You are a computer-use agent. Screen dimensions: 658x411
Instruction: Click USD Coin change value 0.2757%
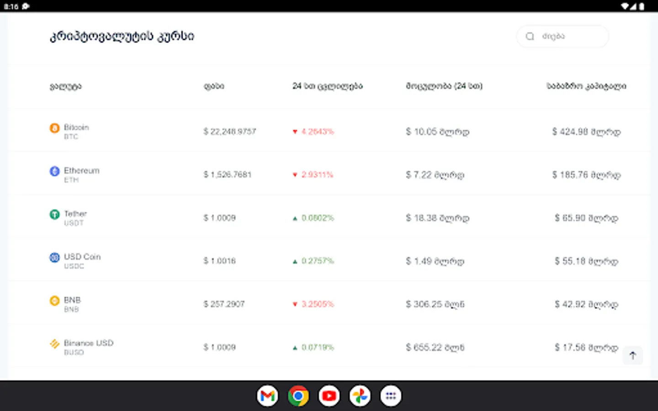pyautogui.click(x=318, y=261)
